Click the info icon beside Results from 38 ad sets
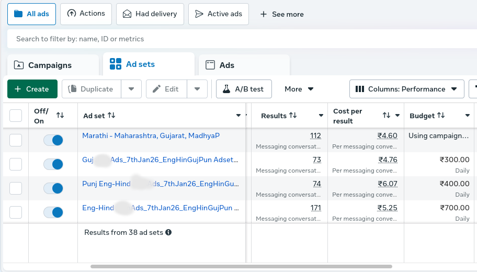 pos(168,232)
